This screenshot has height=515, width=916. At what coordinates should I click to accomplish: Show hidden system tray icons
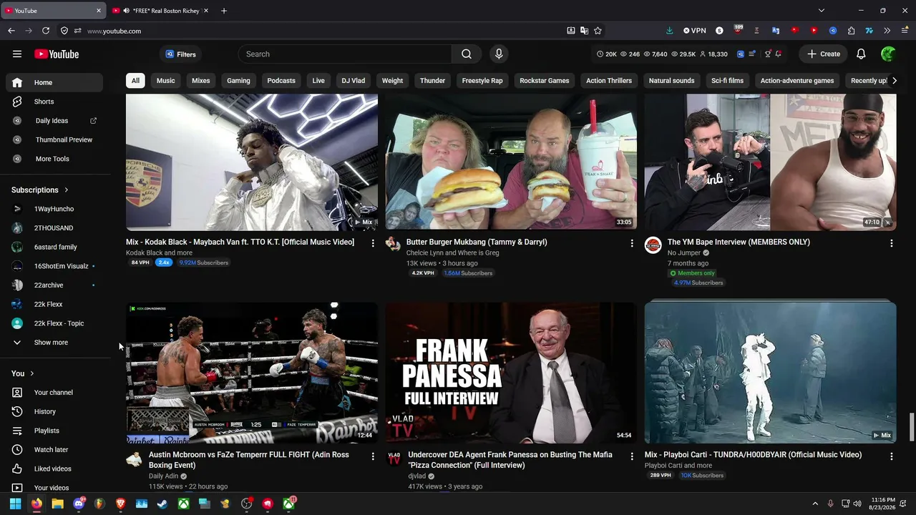tap(814, 504)
